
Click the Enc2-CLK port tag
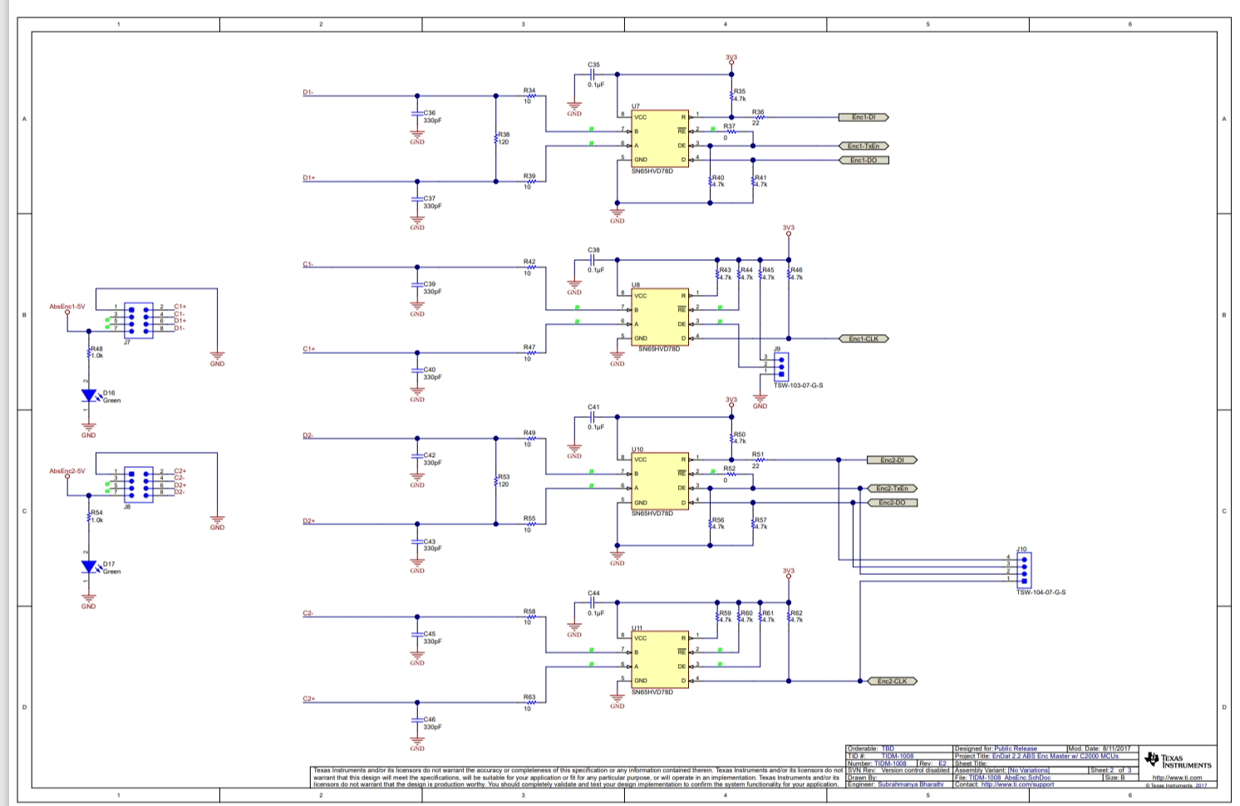pyautogui.click(x=893, y=681)
